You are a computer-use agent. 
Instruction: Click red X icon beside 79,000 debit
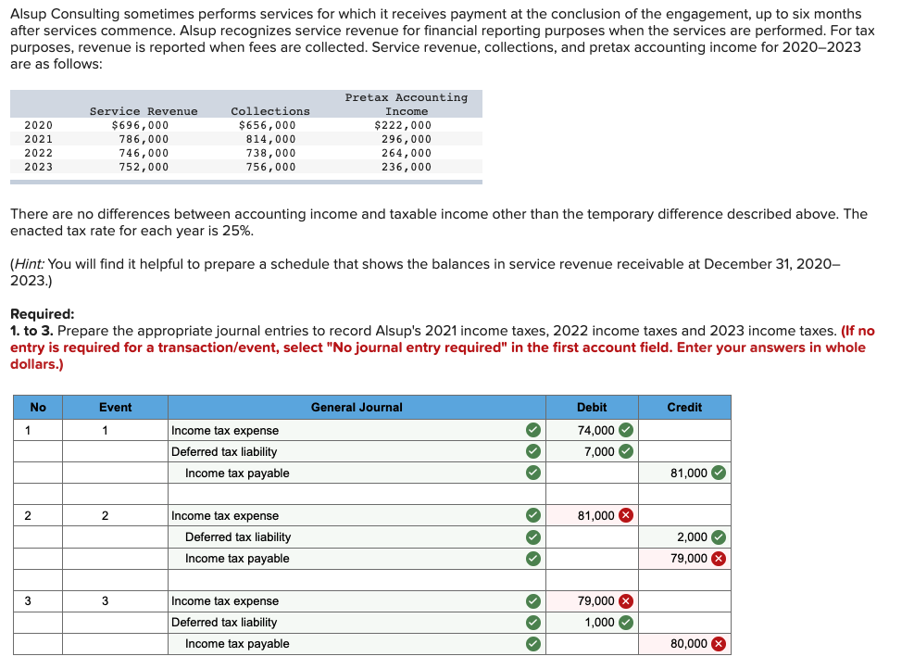pyautogui.click(x=625, y=601)
